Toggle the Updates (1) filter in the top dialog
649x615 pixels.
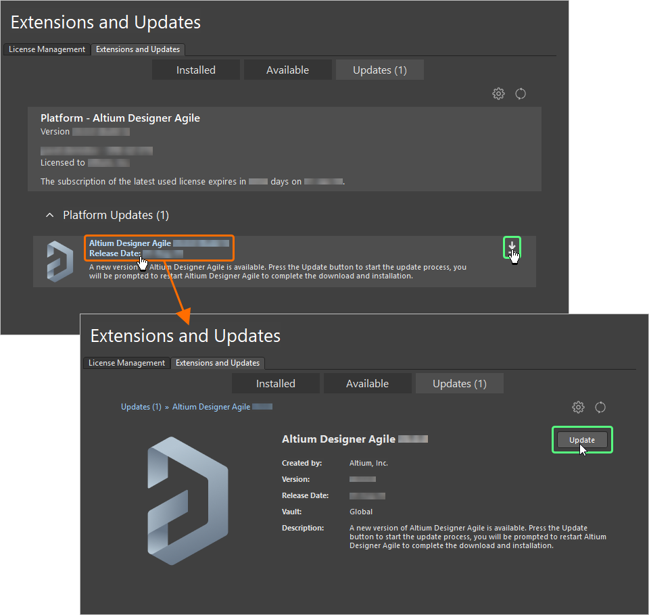click(x=379, y=69)
